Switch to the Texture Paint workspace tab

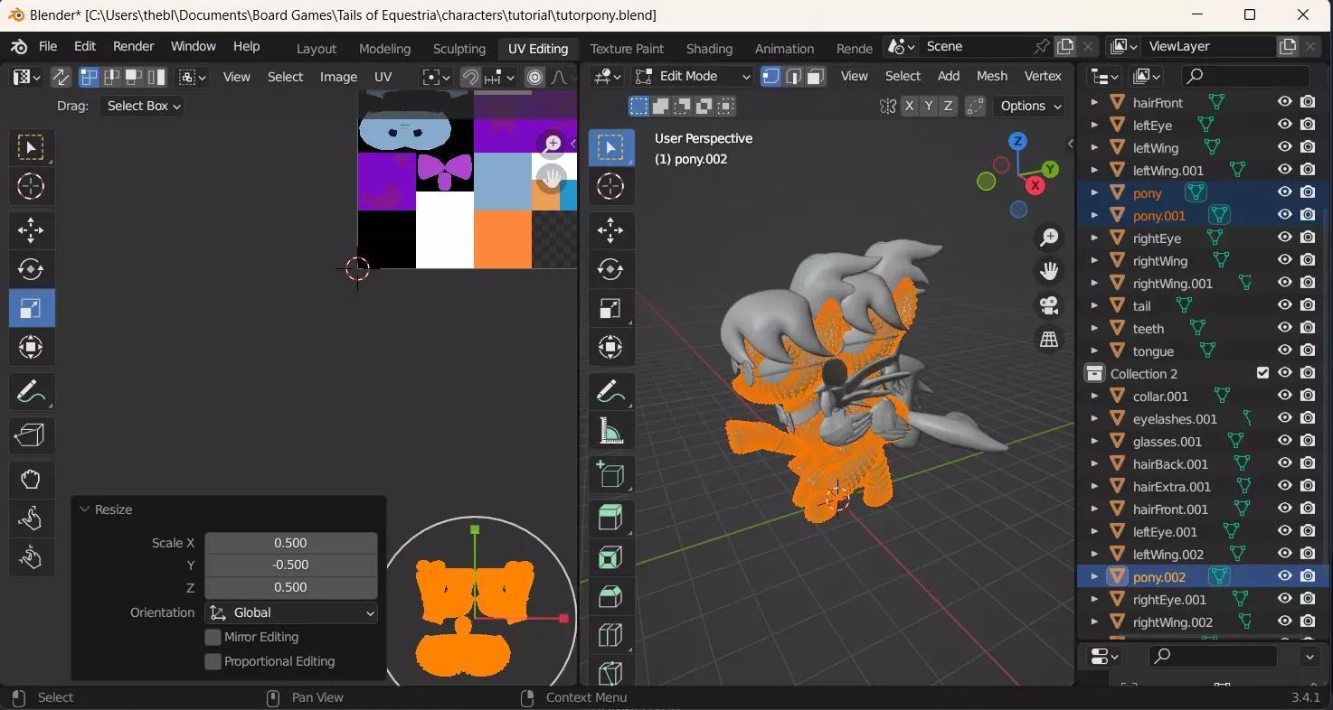(627, 49)
